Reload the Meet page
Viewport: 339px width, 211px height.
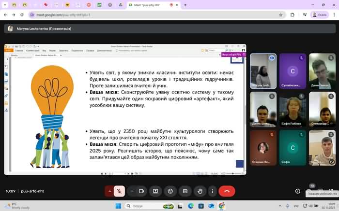coord(23,15)
